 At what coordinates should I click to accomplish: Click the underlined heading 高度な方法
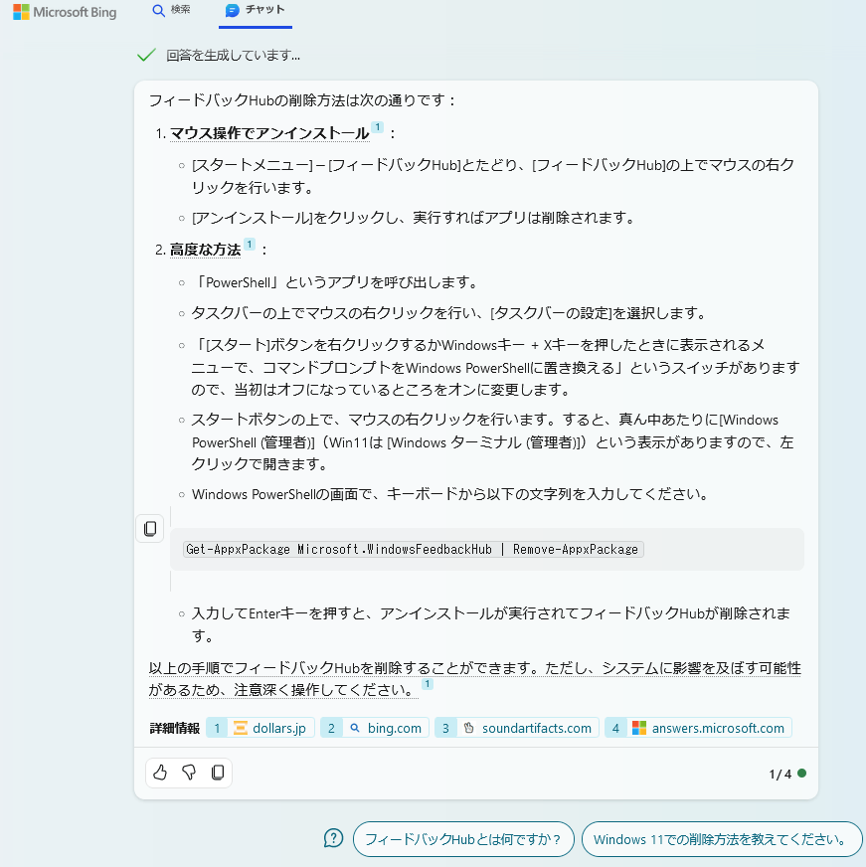click(205, 250)
